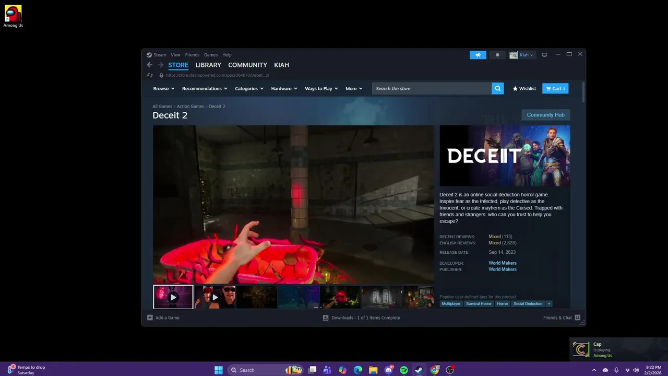The image size is (668, 376).
Task: Select the Multiplayer tag
Action: (x=451, y=303)
